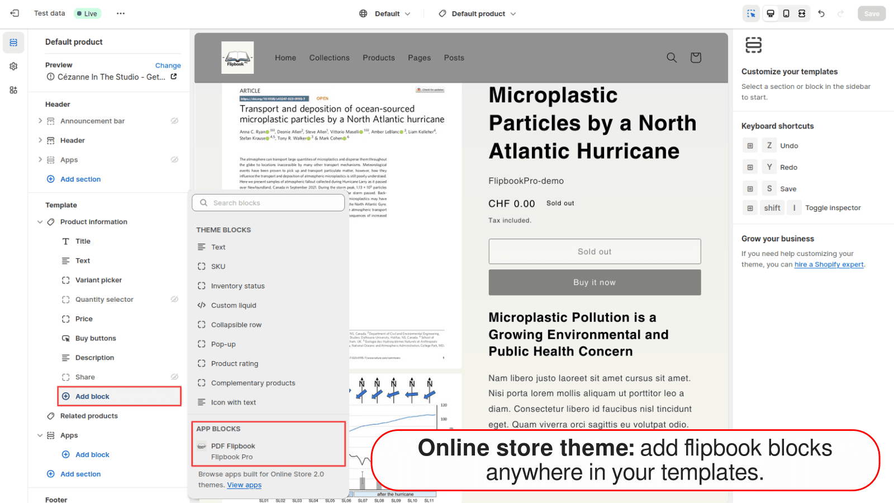The height and width of the screenshot is (503, 894).
Task: Hide the Share block using the eye icon
Action: (174, 377)
